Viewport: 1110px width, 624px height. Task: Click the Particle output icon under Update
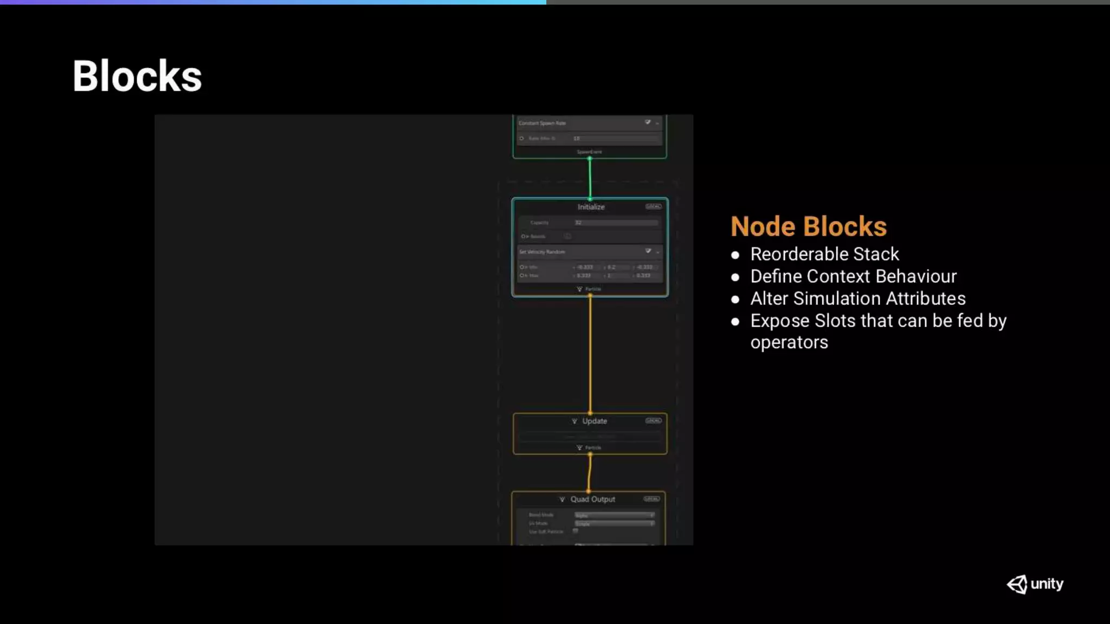579,448
